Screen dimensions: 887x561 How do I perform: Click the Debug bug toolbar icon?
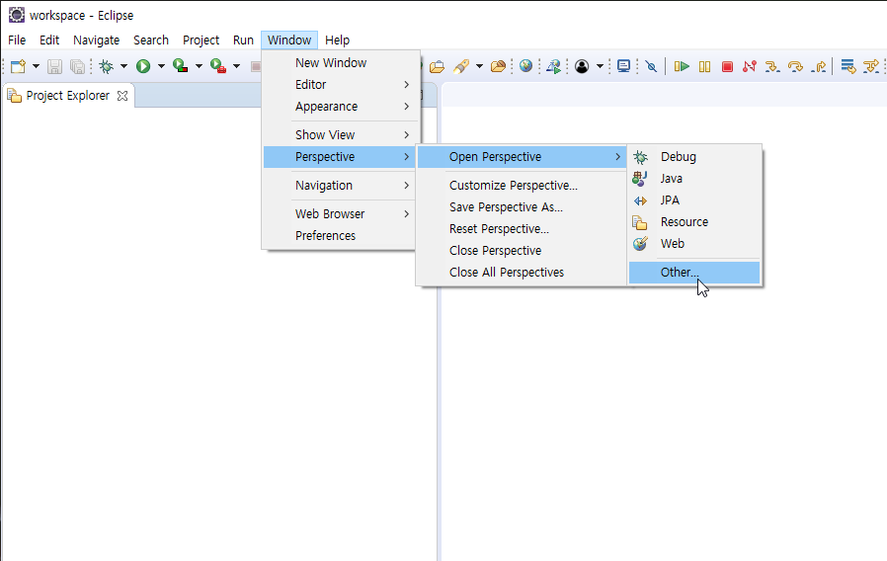click(107, 66)
